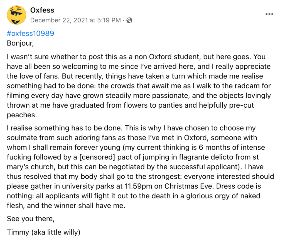Open the December 22, 2021 timestamp link
The image size is (285, 240).
click(x=75, y=20)
